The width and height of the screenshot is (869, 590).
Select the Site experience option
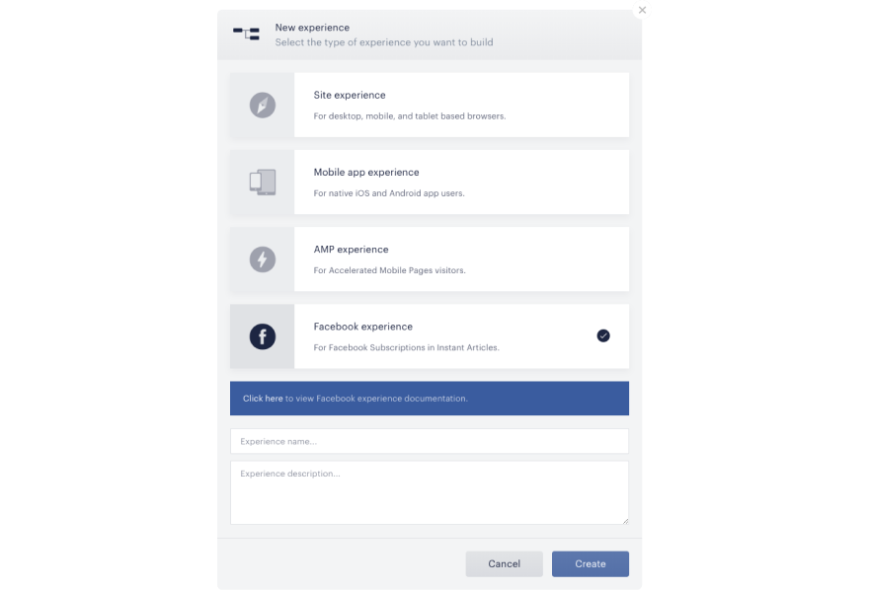(x=430, y=106)
